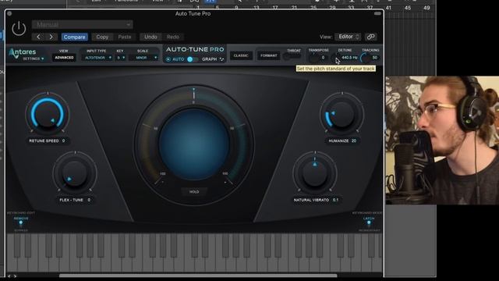This screenshot has height=281, width=499.
Task: Switch the Auto/Graph toggle
Action: 192,59
